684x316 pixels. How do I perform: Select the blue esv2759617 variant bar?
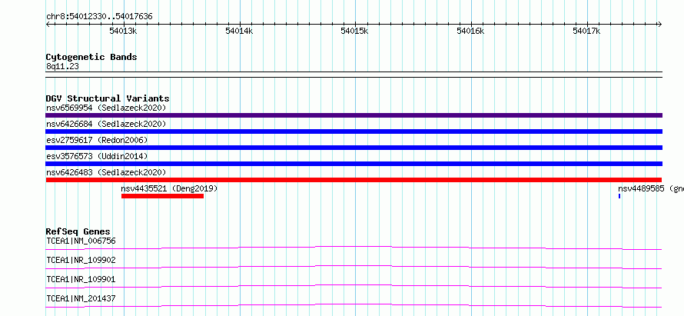(x=354, y=148)
